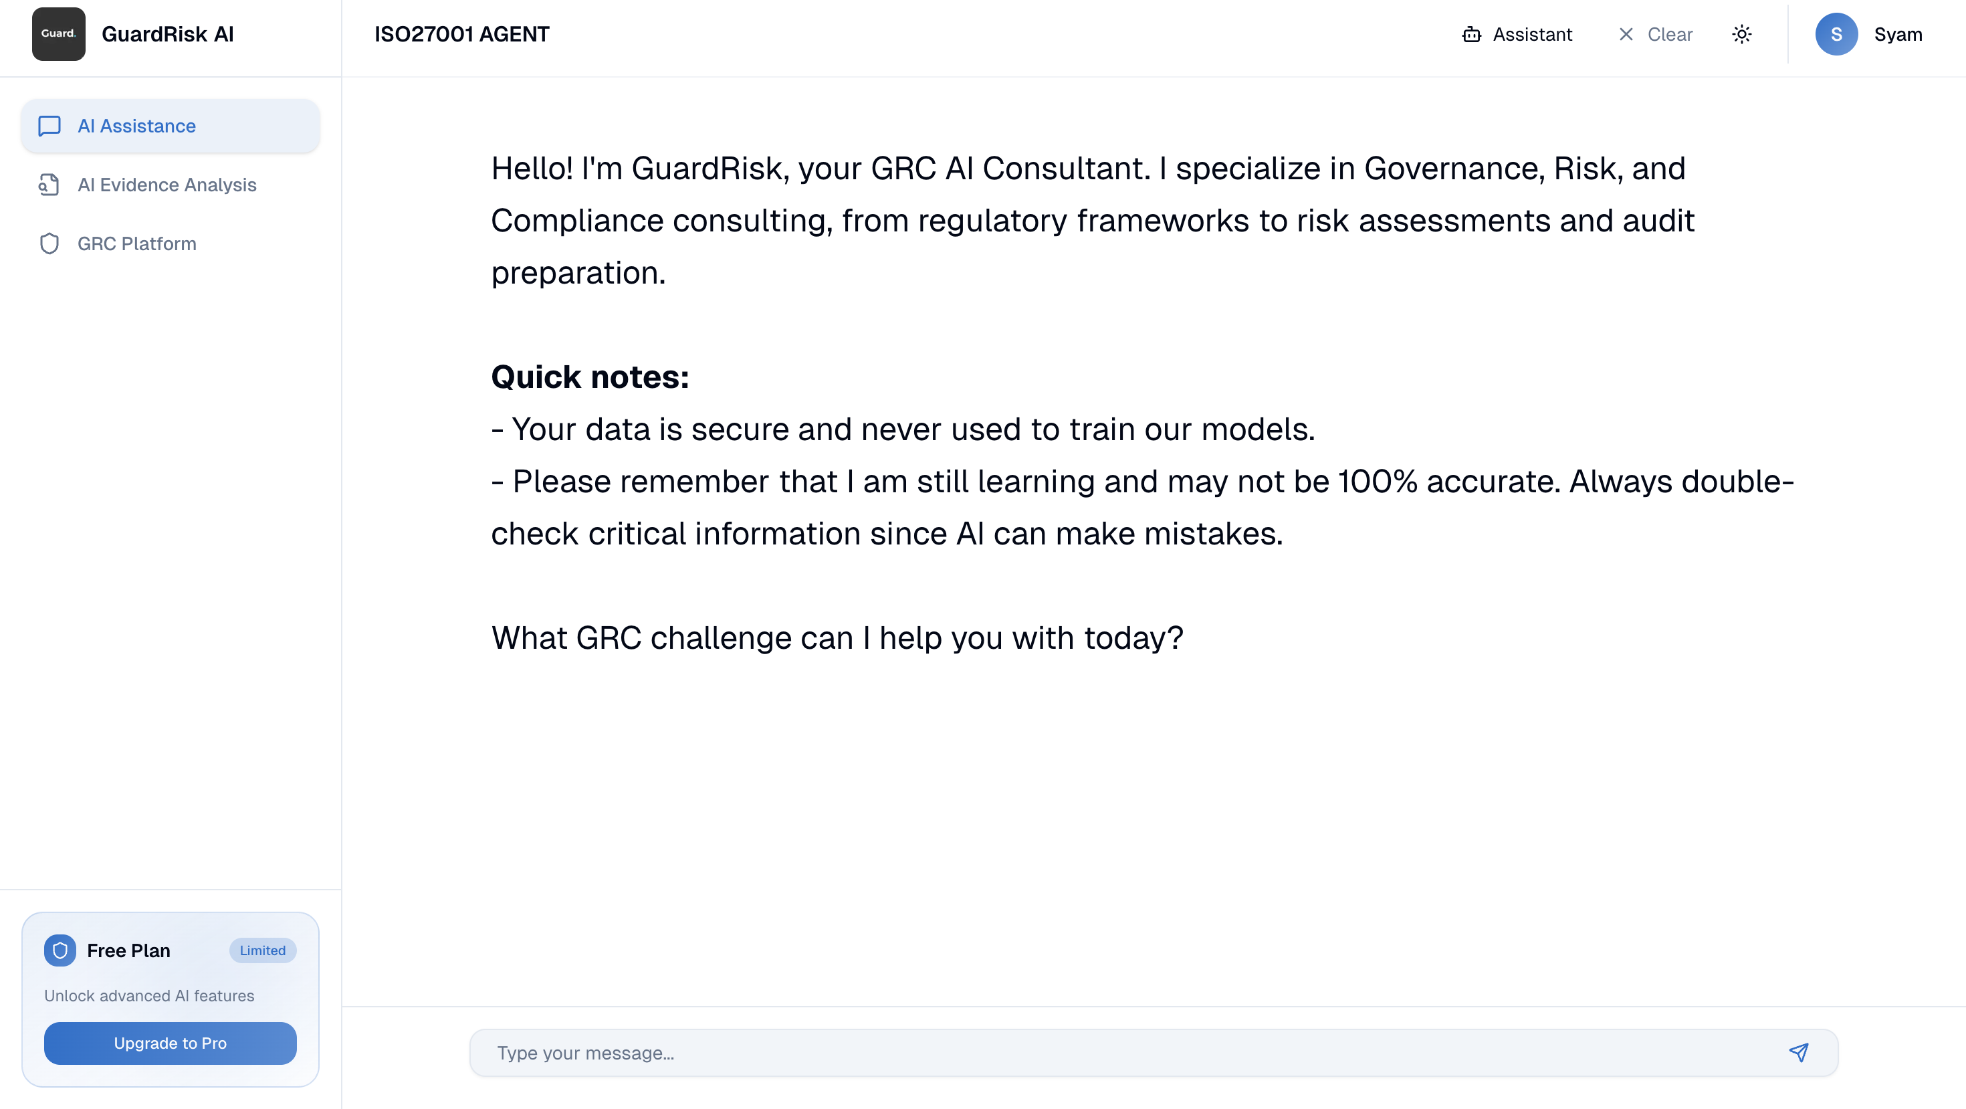The width and height of the screenshot is (1966, 1109).
Task: Click the AI Evidence Analysis document icon
Action: tap(49, 185)
